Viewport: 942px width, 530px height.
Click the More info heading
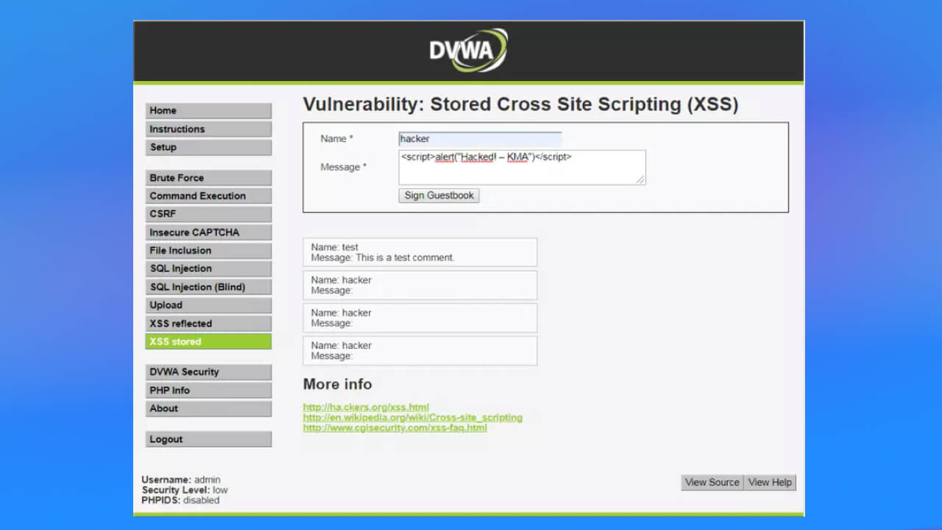[x=338, y=384]
